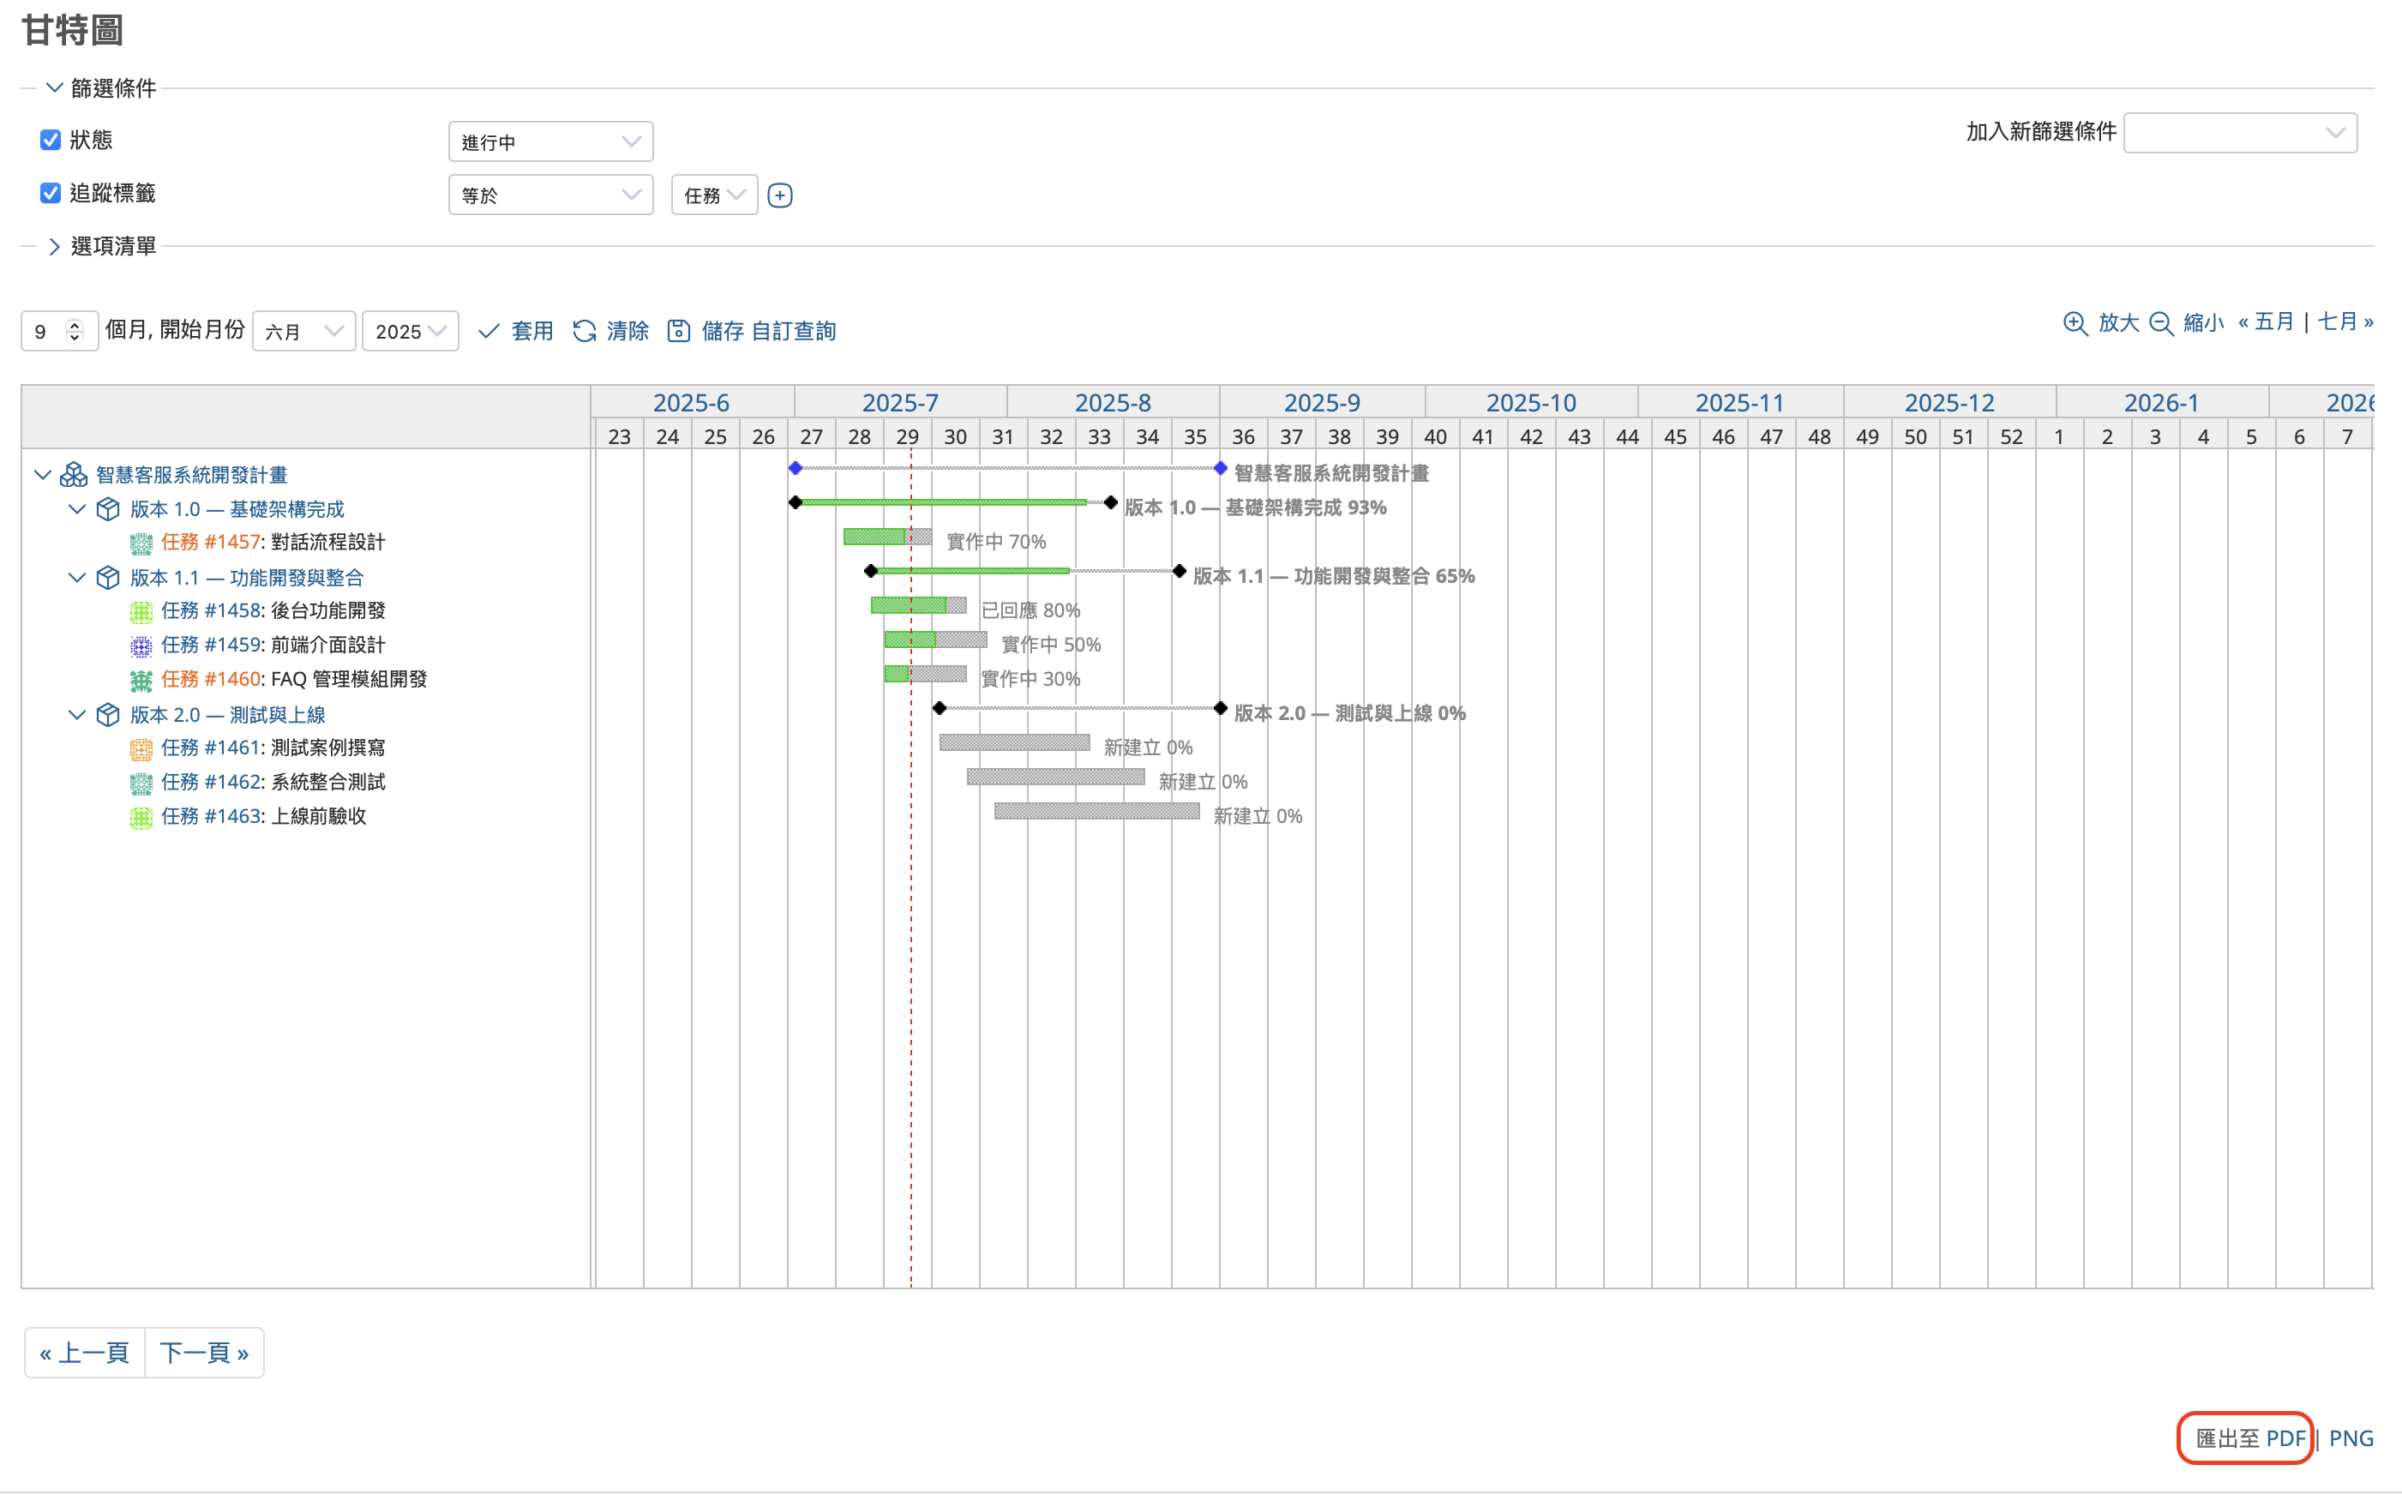Open the 加入新篩選條件 dropdown
Image resolution: width=2402 pixels, height=1495 pixels.
coord(2240,133)
